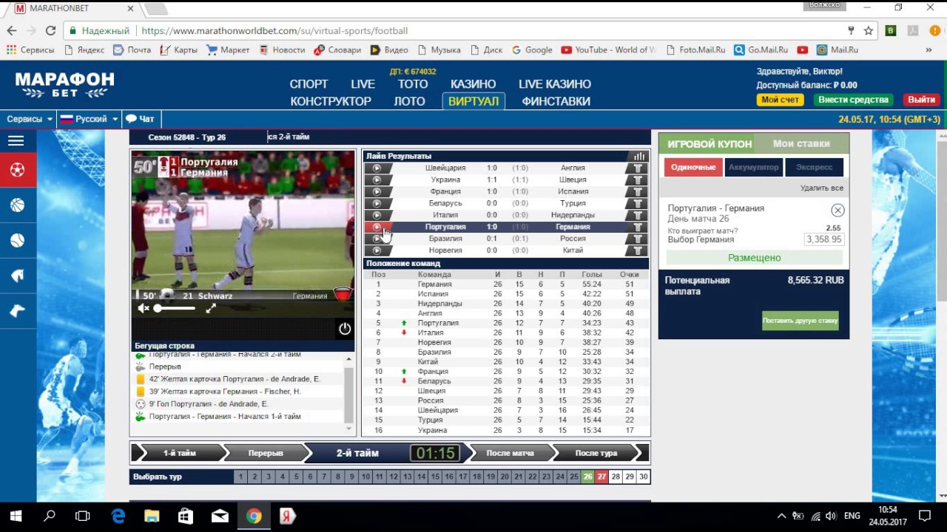Image resolution: width=947 pixels, height=532 pixels.
Task: Select the ВИРТУАЛ section
Action: tap(473, 101)
